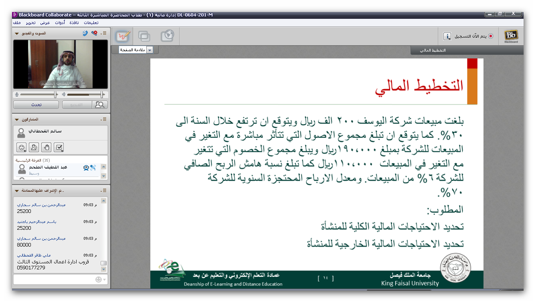Open the نافذة menu
Screen dimensions: 534x301
[x=75, y=23]
